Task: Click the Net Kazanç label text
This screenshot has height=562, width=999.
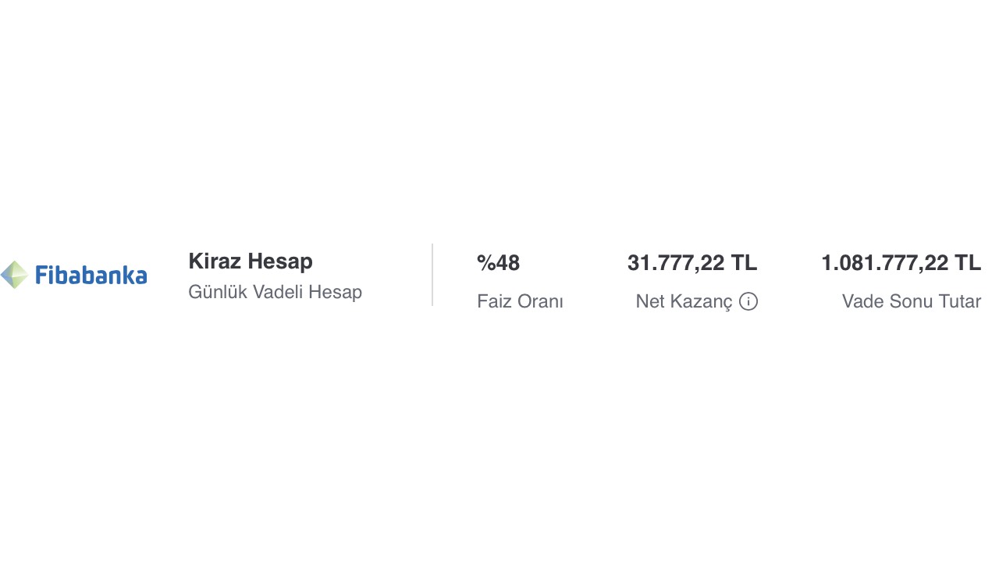Action: [x=684, y=301]
